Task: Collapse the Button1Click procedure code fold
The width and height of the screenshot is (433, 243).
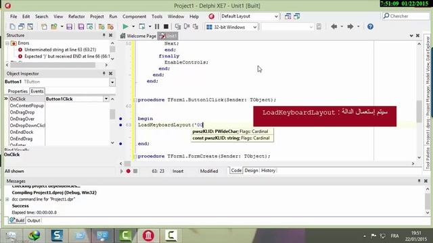Action: (x=135, y=100)
